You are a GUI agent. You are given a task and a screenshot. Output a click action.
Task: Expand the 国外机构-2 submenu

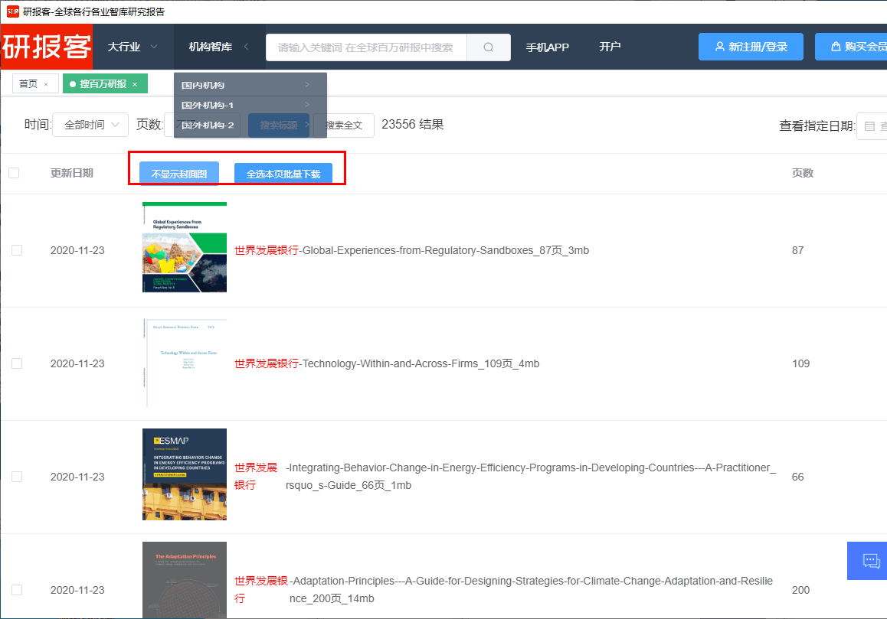(x=250, y=125)
